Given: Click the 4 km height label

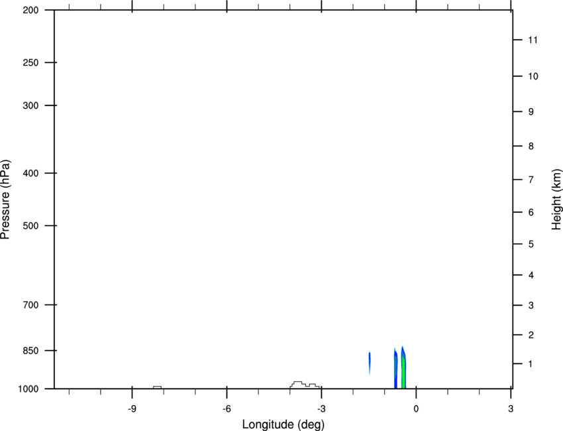Looking at the screenshot, I should click(531, 275).
